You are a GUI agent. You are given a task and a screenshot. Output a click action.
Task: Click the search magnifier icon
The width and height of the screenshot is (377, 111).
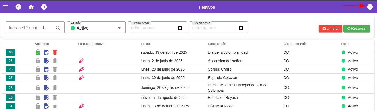click(x=58, y=28)
